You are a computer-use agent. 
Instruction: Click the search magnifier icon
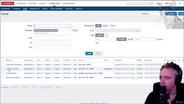[152, 3]
